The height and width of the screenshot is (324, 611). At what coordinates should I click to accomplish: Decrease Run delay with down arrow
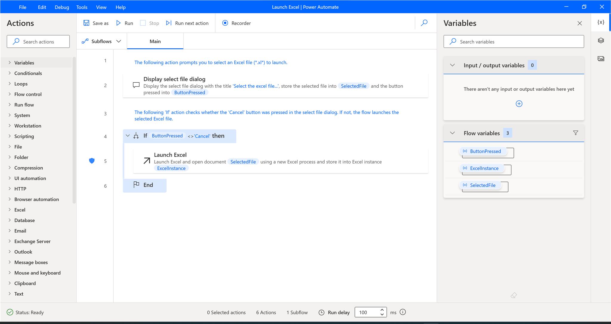[x=382, y=314]
